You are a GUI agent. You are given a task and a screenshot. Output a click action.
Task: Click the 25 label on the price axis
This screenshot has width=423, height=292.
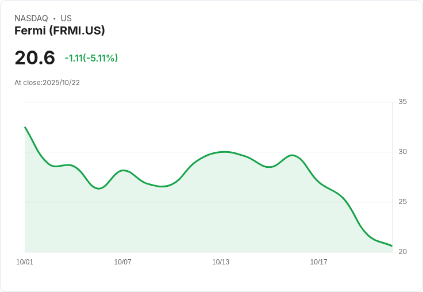pyautogui.click(x=402, y=202)
